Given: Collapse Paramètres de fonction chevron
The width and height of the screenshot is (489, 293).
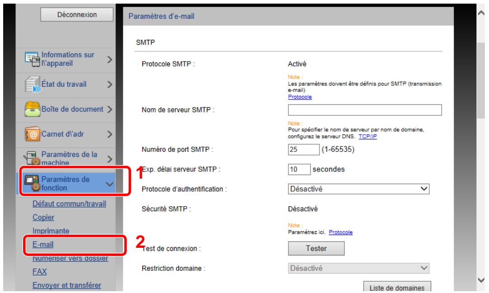Looking at the screenshot, I should coord(110,184).
